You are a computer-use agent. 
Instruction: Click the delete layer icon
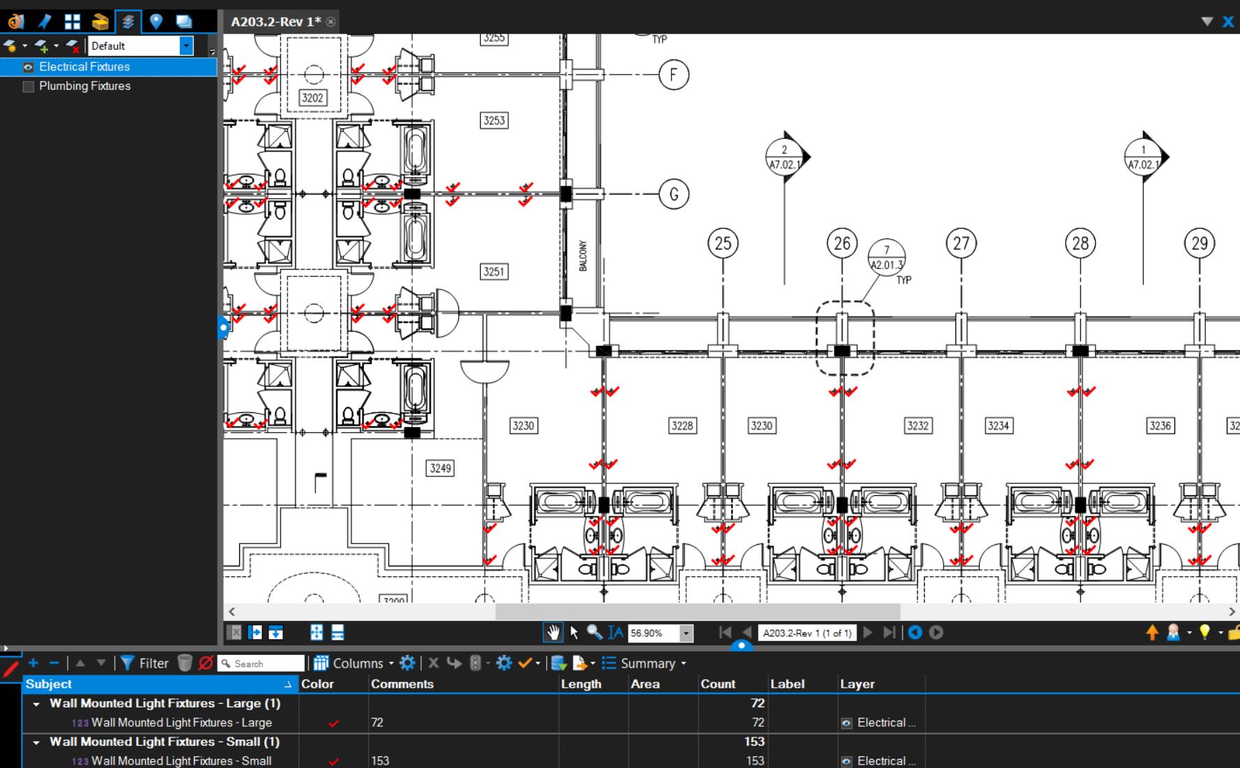[73, 46]
